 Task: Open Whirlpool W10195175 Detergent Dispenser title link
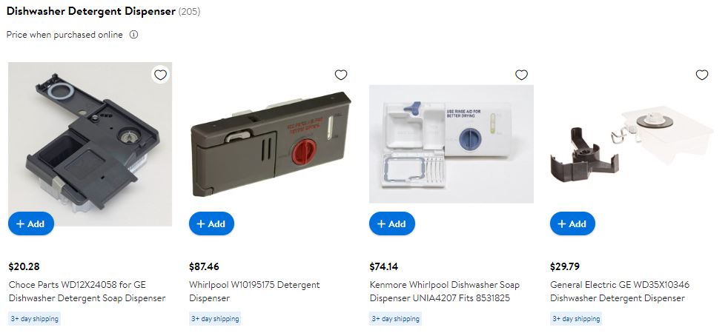click(x=254, y=292)
